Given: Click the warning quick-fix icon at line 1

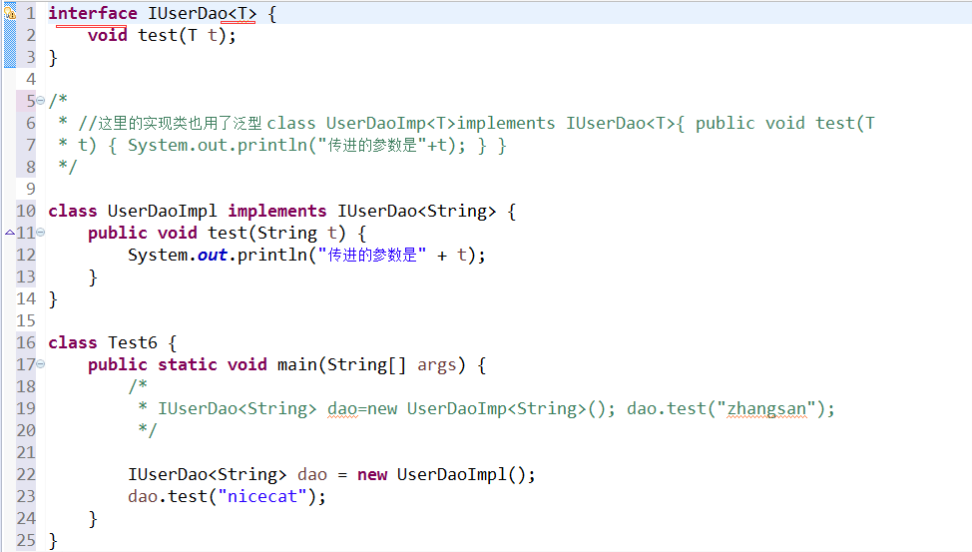Looking at the screenshot, I should tap(9, 12).
